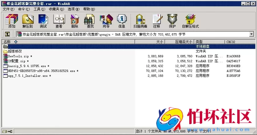257x135 pixels.
Task: Click CRC32 value BE3849ED
Action: point(233,66)
